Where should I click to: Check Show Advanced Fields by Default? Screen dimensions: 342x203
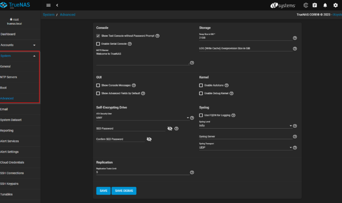(x=98, y=93)
